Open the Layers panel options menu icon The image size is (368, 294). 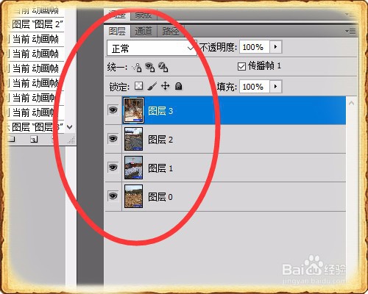pyautogui.click(x=350, y=31)
